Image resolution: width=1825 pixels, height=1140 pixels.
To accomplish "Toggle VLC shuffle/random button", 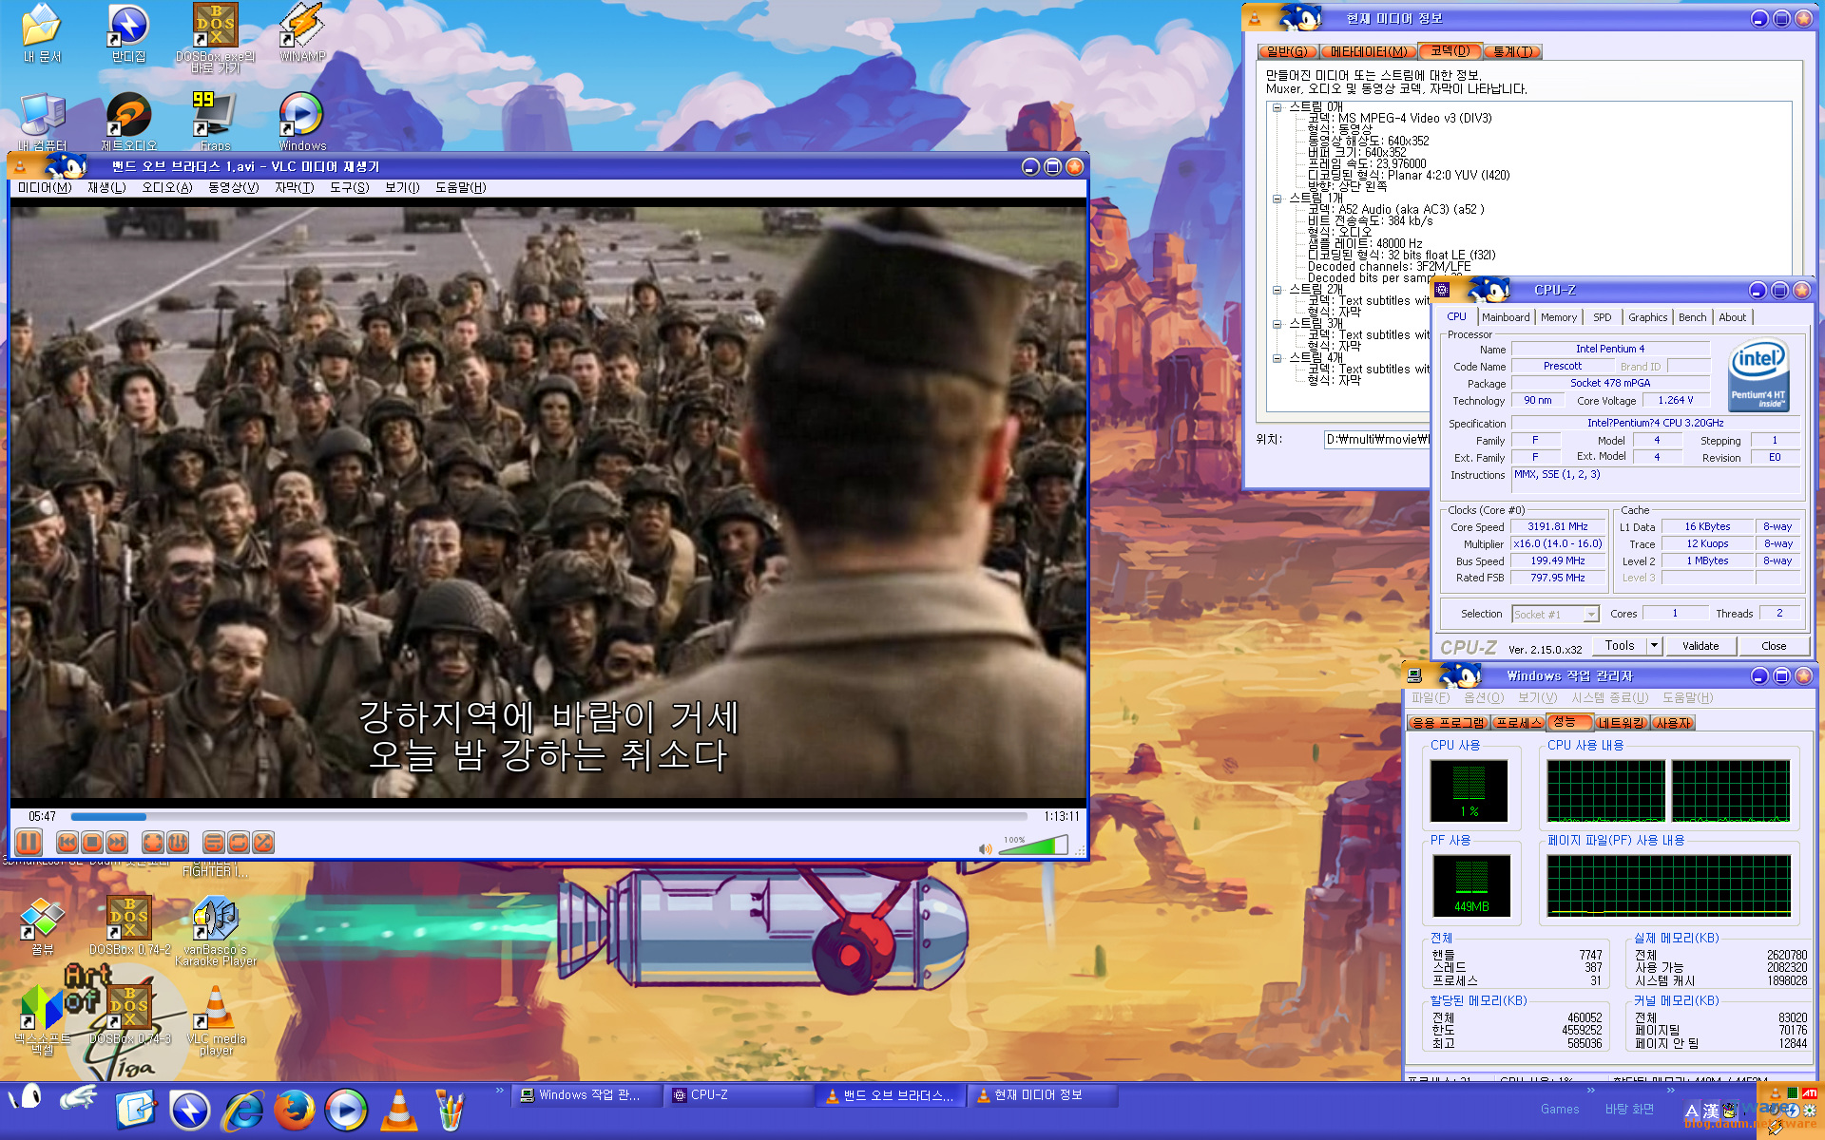I will 263,843.
